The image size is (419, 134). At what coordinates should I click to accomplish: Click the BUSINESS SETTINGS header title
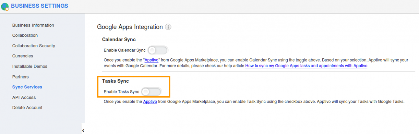39,6
